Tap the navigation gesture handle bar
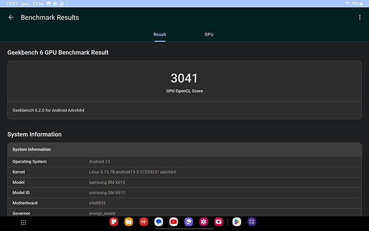The image size is (369, 231). 184,229
